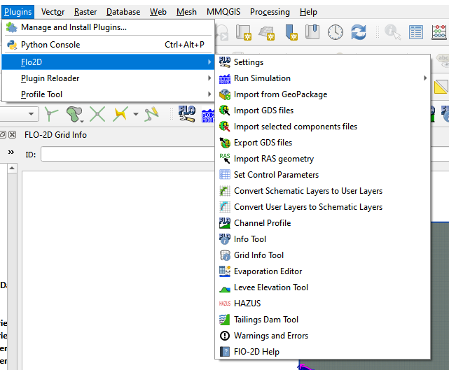449x370 pixels.
Task: Select the Export GDS files icon
Action: click(x=225, y=143)
